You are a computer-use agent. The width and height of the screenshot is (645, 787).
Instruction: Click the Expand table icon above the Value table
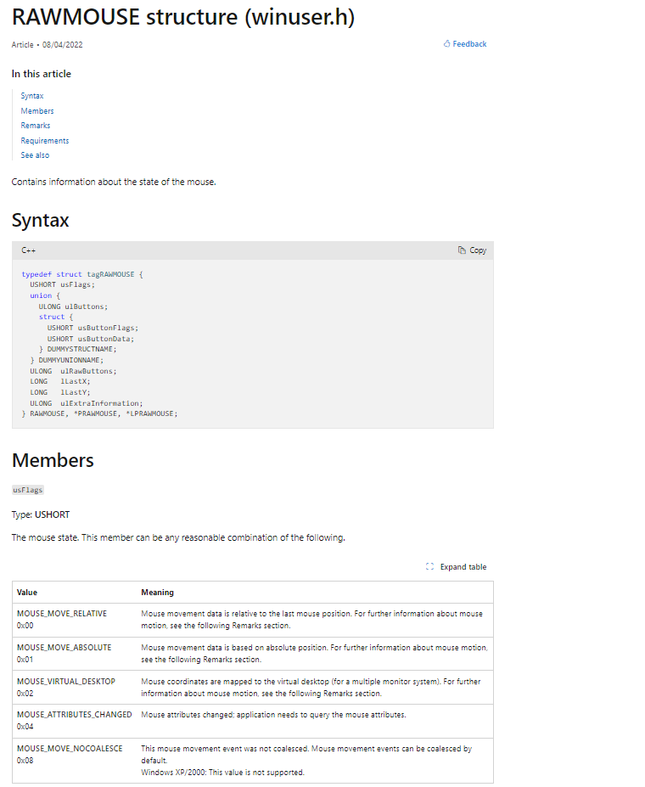coord(429,566)
